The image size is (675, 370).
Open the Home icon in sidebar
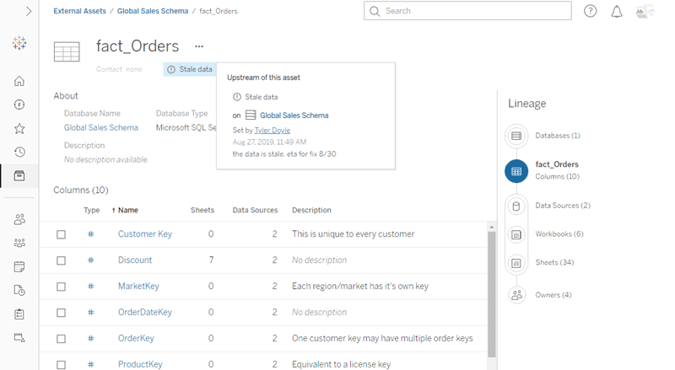coord(19,82)
